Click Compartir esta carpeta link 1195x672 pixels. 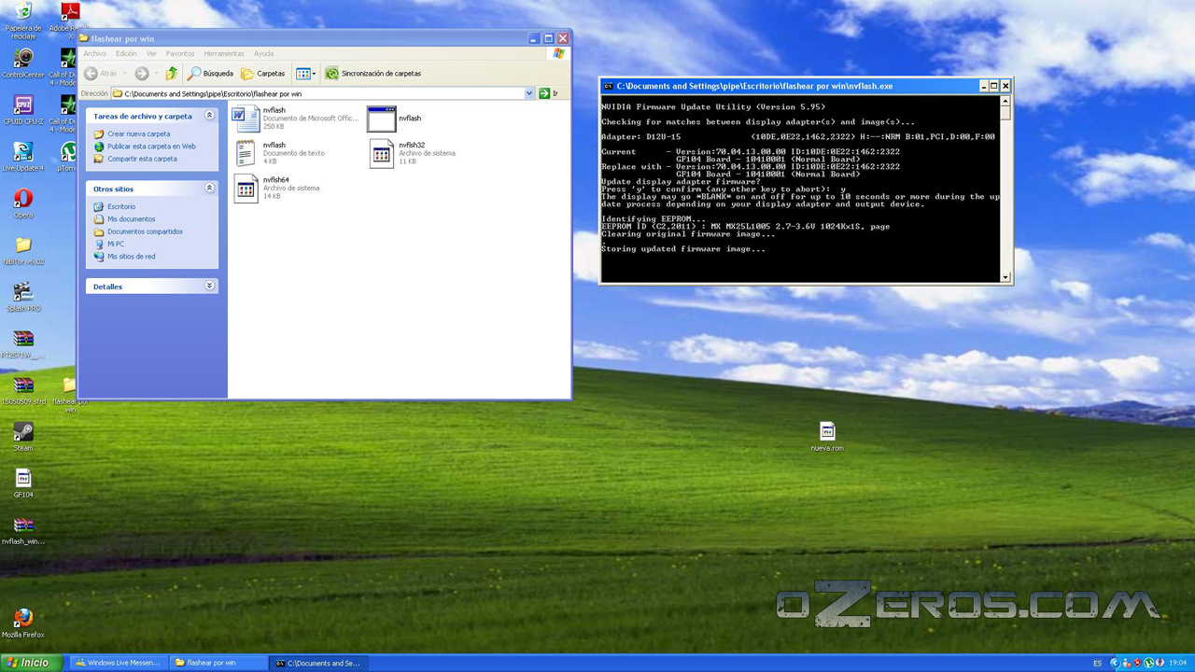point(142,159)
